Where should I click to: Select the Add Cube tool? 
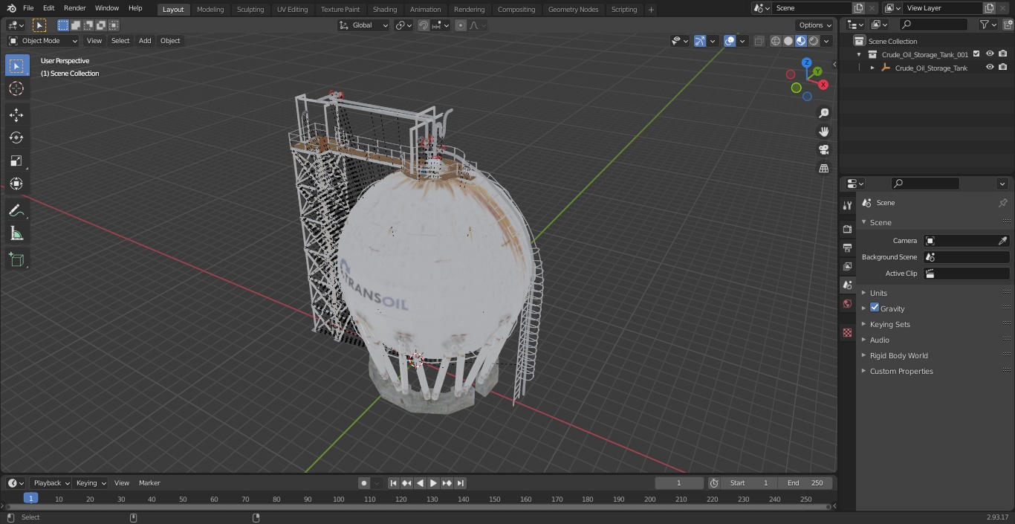[16, 260]
